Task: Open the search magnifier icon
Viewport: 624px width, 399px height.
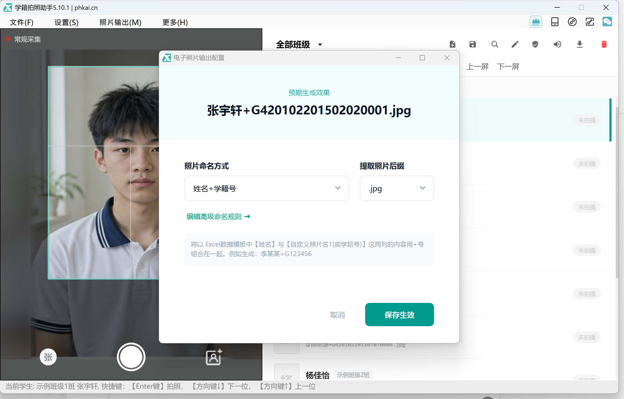Action: [x=495, y=44]
